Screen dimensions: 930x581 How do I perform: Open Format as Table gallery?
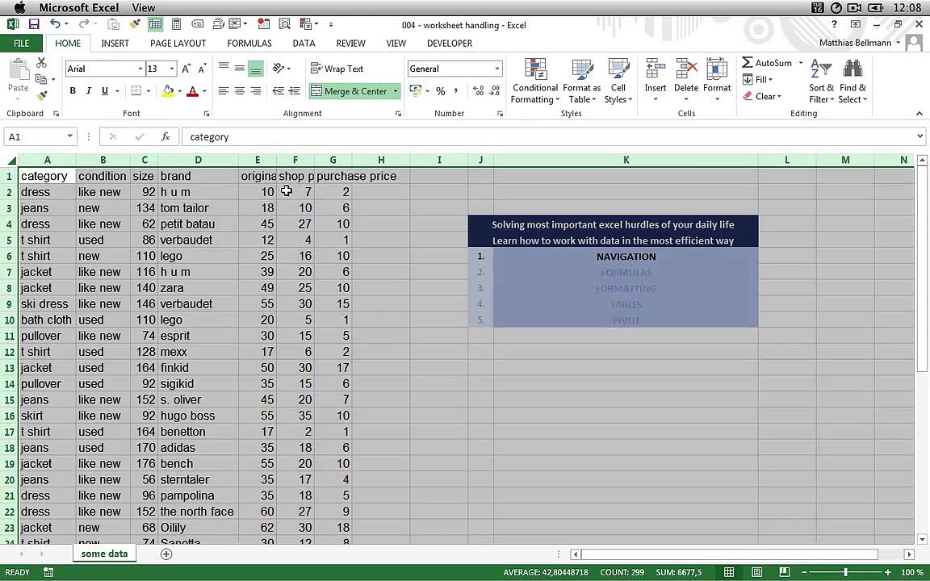[581, 82]
